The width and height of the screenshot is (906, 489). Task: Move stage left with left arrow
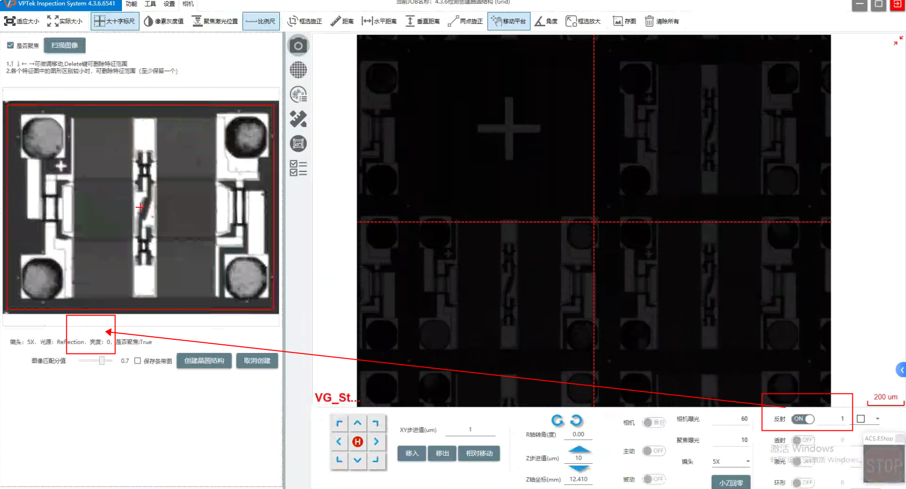pyautogui.click(x=339, y=441)
